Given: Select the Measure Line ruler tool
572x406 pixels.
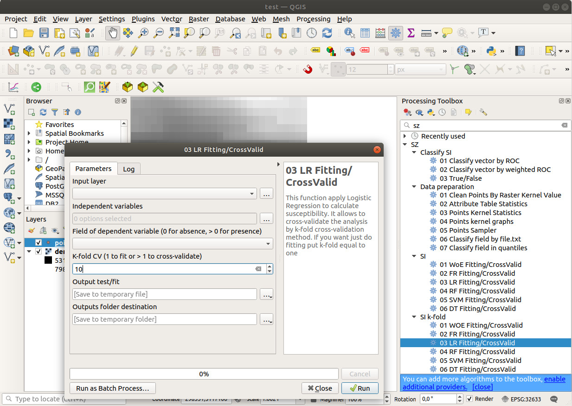Looking at the screenshot, I should [x=426, y=33].
